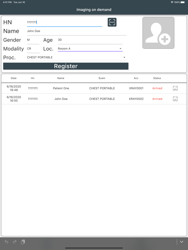This screenshot has width=188, height=250.
Task: Tap the redo arrow in keyboard bar
Action: click(x=15, y=242)
